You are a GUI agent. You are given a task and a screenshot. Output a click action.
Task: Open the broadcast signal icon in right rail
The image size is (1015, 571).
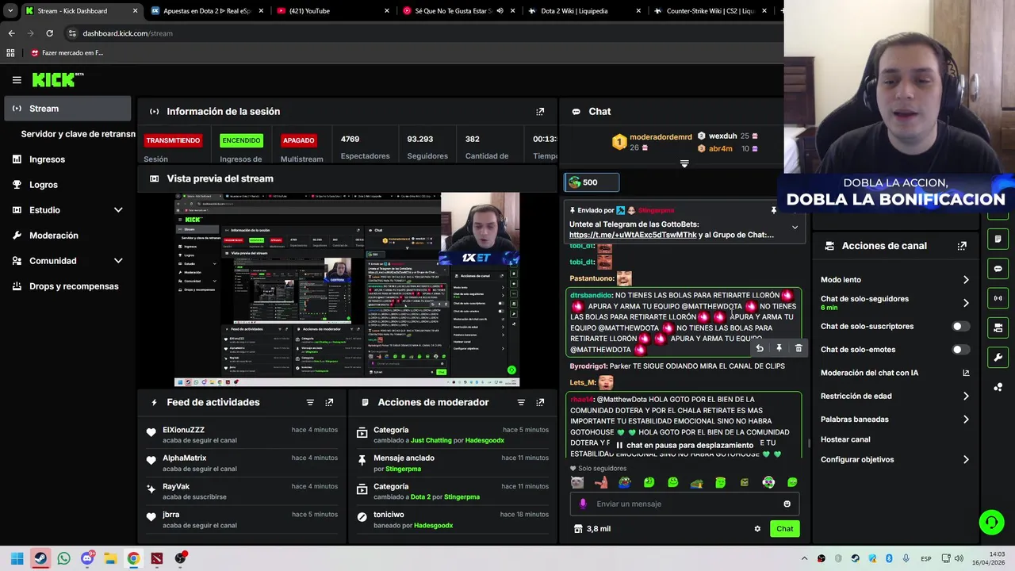point(998,298)
